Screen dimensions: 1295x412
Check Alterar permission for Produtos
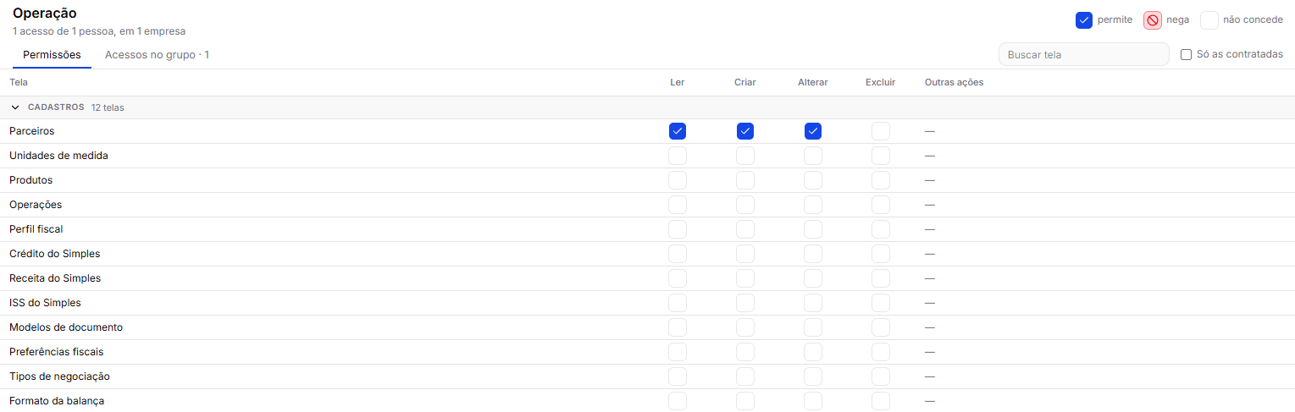coord(813,180)
